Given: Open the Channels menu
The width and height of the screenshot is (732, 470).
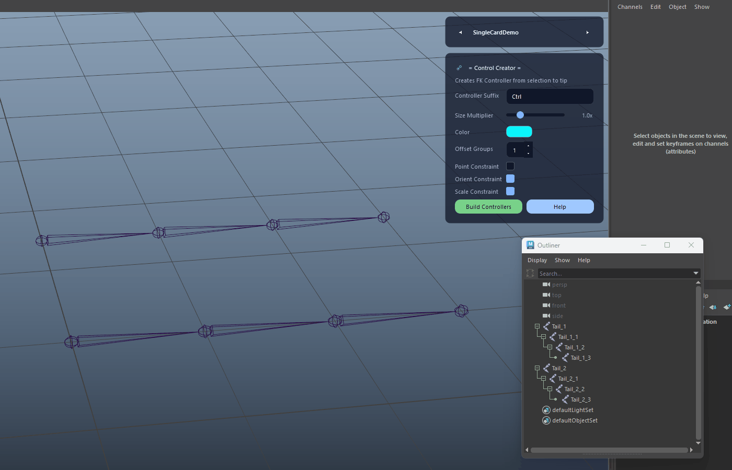Looking at the screenshot, I should pyautogui.click(x=630, y=7).
